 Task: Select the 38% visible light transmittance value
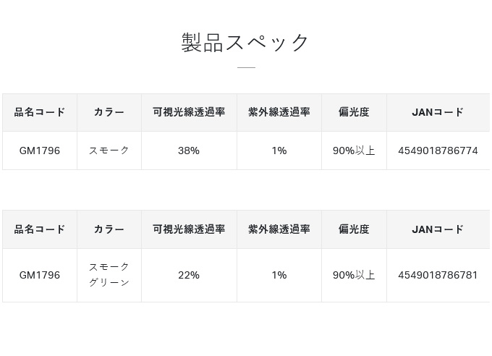pyautogui.click(x=188, y=151)
